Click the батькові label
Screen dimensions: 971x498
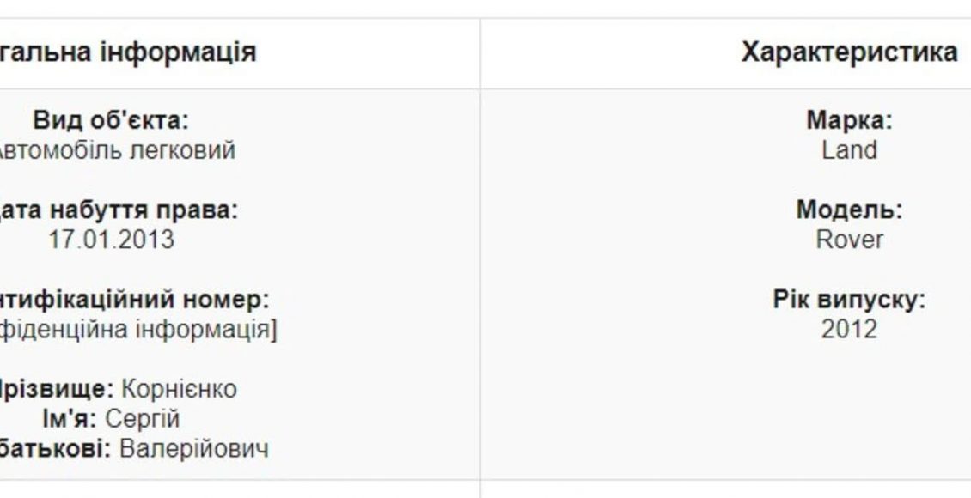pyautogui.click(x=55, y=448)
